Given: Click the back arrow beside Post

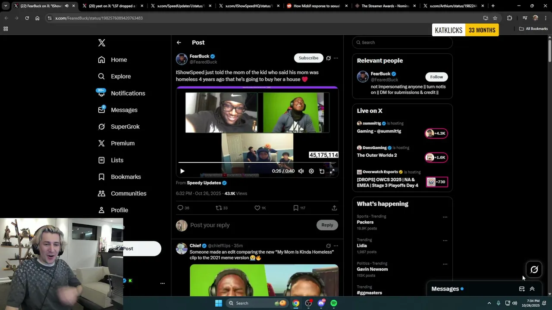Looking at the screenshot, I should pyautogui.click(x=179, y=43).
